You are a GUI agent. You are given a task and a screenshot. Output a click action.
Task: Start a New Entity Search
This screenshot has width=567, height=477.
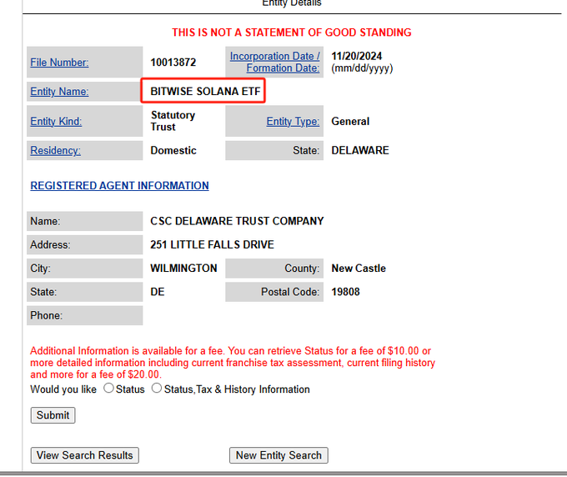pos(278,455)
